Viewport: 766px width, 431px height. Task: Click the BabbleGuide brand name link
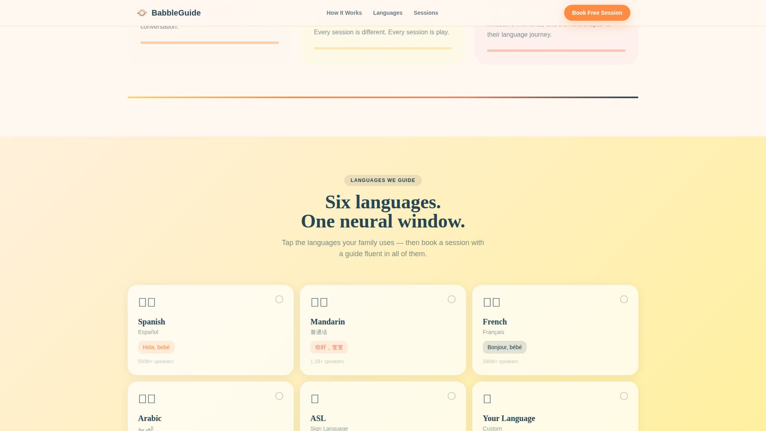click(x=176, y=13)
